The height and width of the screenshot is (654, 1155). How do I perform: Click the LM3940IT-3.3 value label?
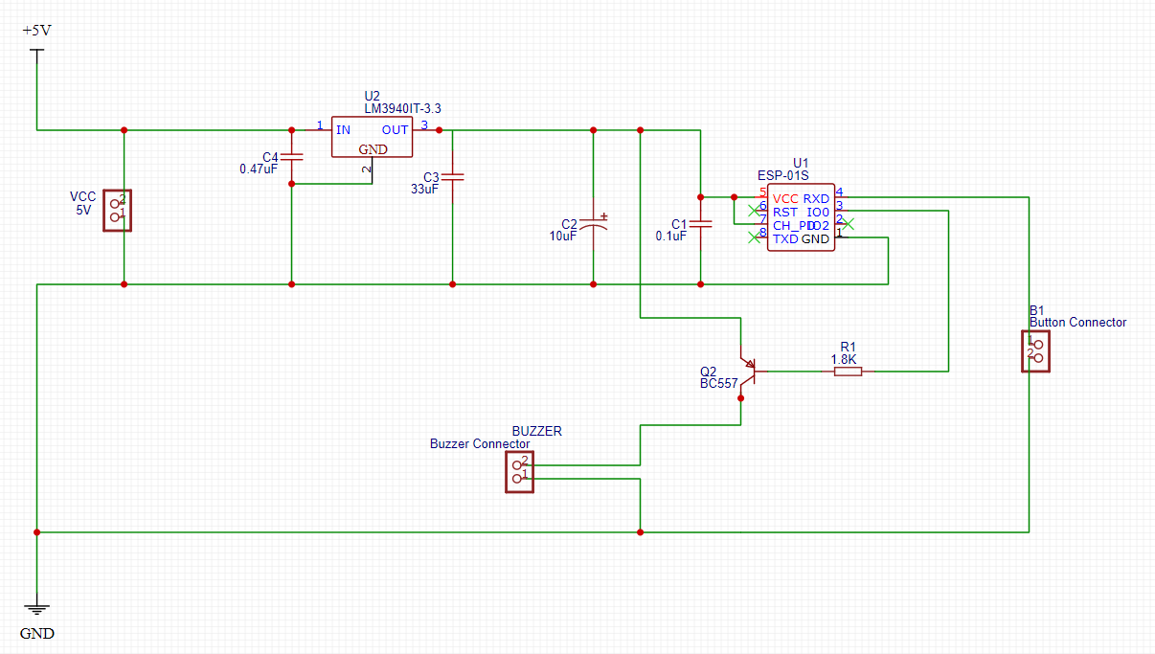point(401,107)
